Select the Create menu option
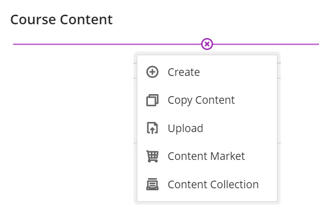 [184, 72]
